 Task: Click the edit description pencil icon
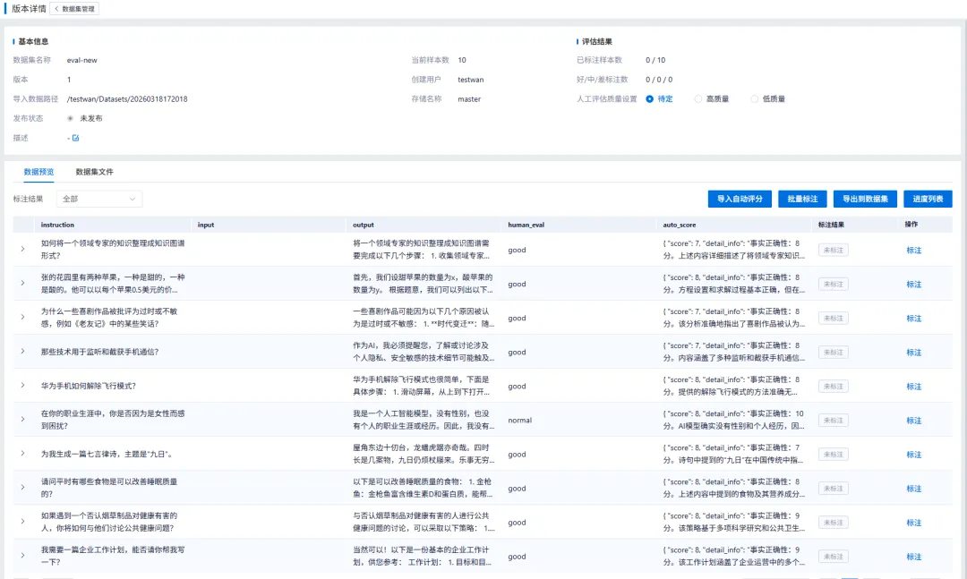tap(76, 138)
